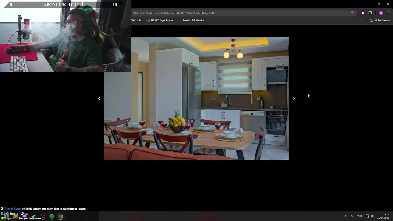The image size is (393, 221).
Task: Open the network tray icon
Action: (x=367, y=216)
